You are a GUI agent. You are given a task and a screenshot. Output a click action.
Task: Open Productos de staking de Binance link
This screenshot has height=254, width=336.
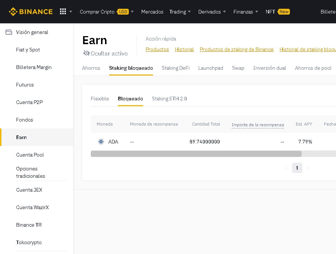click(236, 49)
